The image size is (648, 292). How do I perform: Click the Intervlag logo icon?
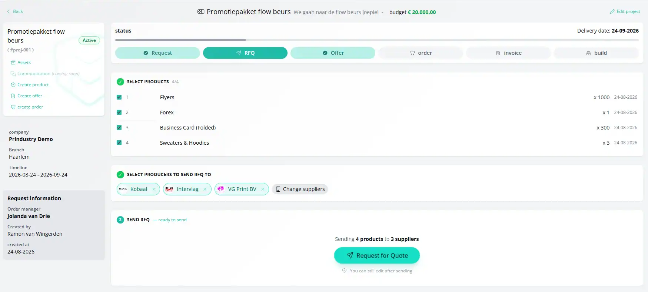tap(169, 189)
